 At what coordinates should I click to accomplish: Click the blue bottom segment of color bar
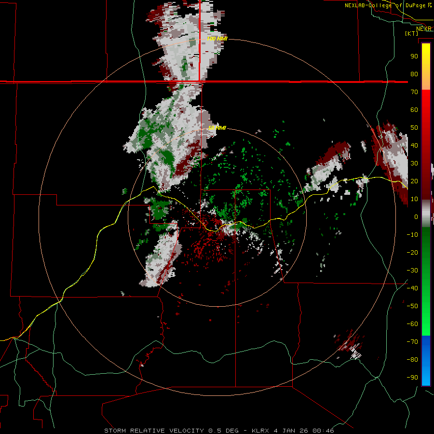coord(426,361)
